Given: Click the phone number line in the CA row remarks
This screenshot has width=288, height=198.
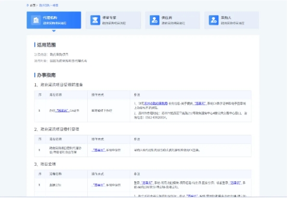Looking at the screenshot, I should (x=151, y=117).
